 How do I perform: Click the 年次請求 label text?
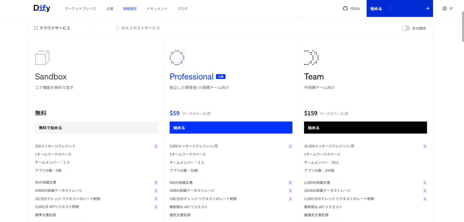(x=419, y=28)
